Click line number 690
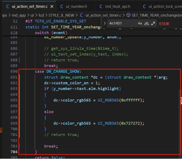The width and height of the screenshot is (182, 159). (14, 72)
